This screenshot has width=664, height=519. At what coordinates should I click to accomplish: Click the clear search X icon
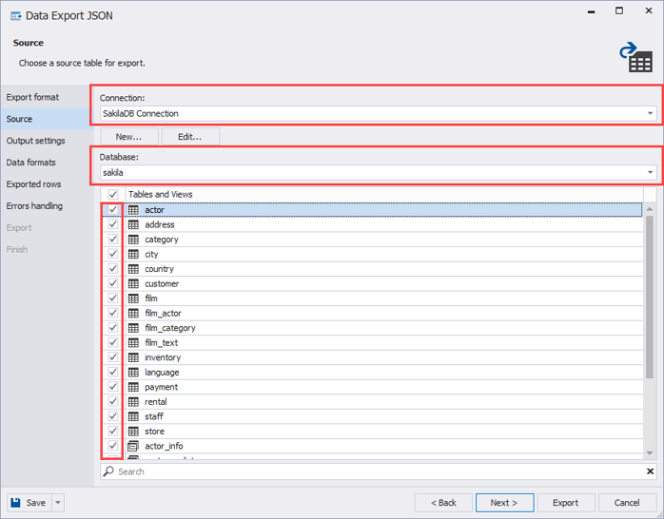pyautogui.click(x=651, y=471)
